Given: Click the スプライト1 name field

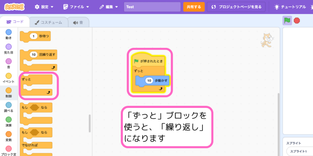Looking at the screenshot, I should [300, 151].
